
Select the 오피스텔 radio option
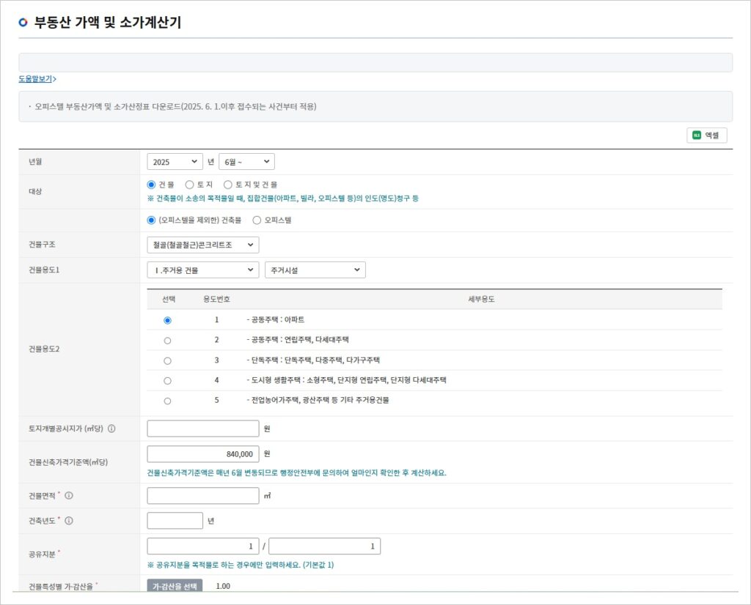point(257,220)
